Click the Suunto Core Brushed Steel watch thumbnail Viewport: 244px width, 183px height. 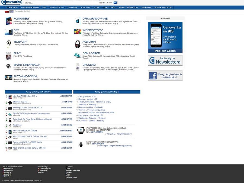tap(81, 145)
